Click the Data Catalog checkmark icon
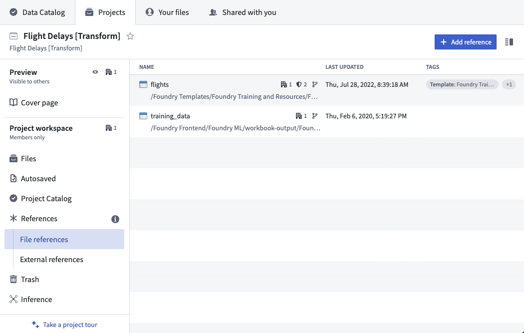 13,12
